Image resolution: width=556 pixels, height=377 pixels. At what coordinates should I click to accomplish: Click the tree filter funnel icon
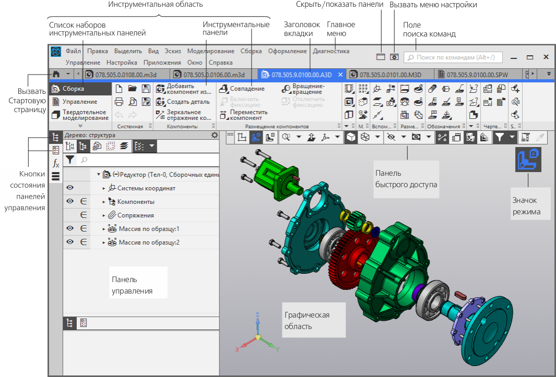coord(69,160)
